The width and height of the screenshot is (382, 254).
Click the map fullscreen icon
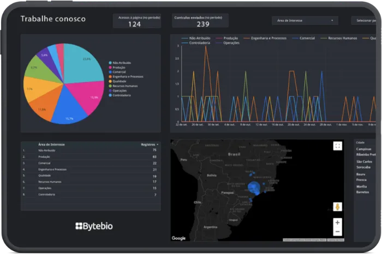coord(337,146)
